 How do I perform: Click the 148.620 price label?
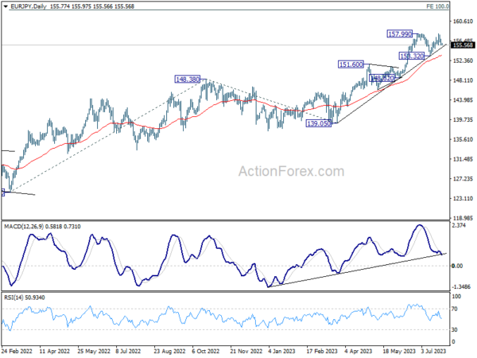382,78
